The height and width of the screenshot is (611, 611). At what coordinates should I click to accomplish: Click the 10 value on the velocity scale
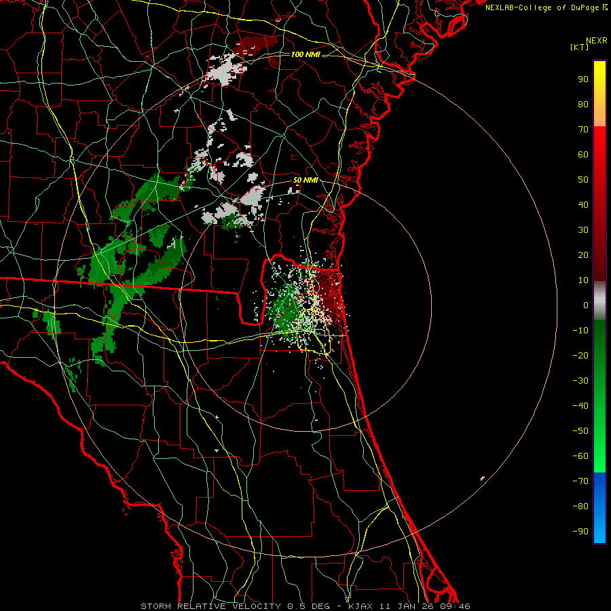pos(583,280)
